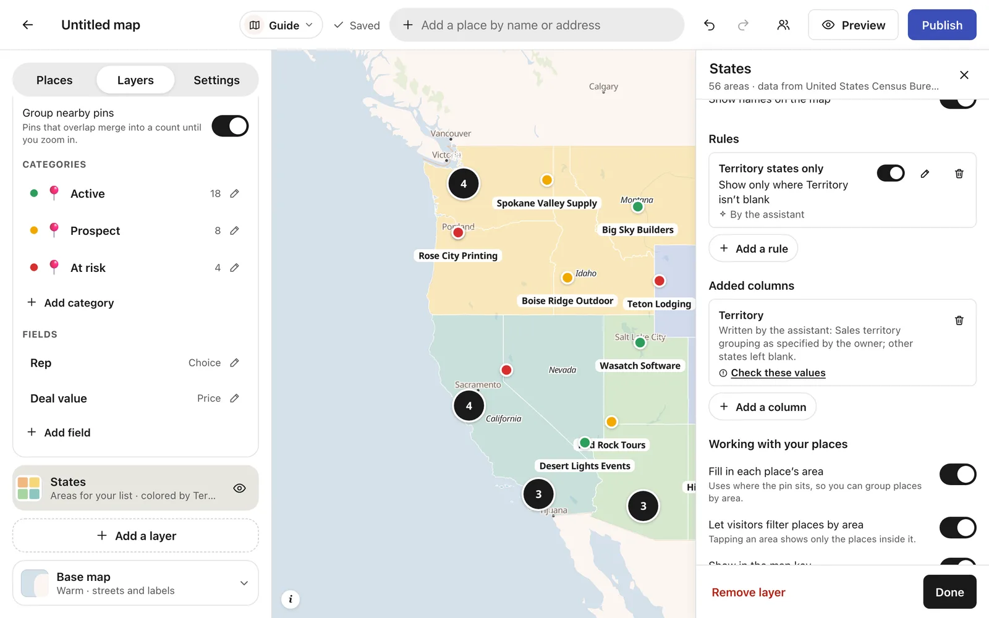Toggle Group nearby pins switch
The height and width of the screenshot is (618, 989).
click(x=230, y=126)
